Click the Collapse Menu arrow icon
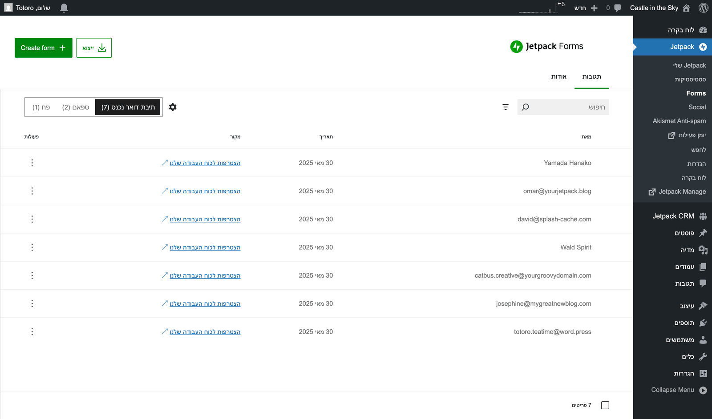 pyautogui.click(x=703, y=390)
